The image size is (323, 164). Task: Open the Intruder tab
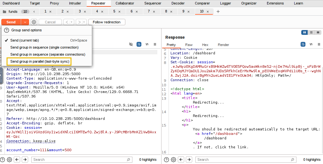coord(75,3)
